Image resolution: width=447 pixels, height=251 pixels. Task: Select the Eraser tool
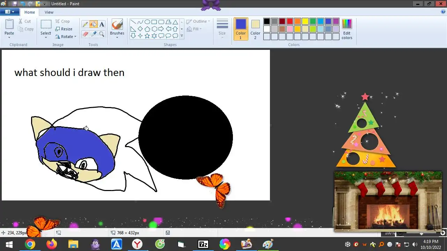[x=85, y=34]
